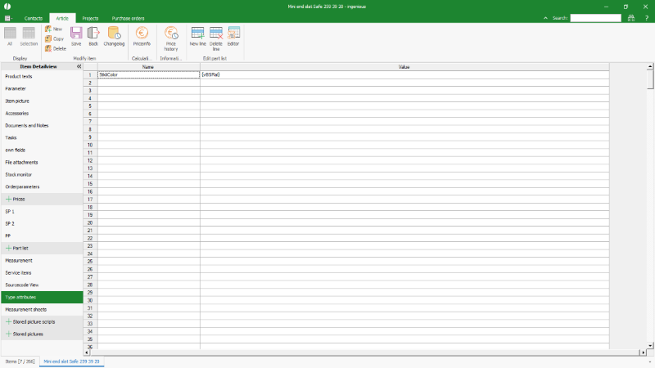655x368 pixels.
Task: Click the StdColor name cell
Action: tap(149, 74)
